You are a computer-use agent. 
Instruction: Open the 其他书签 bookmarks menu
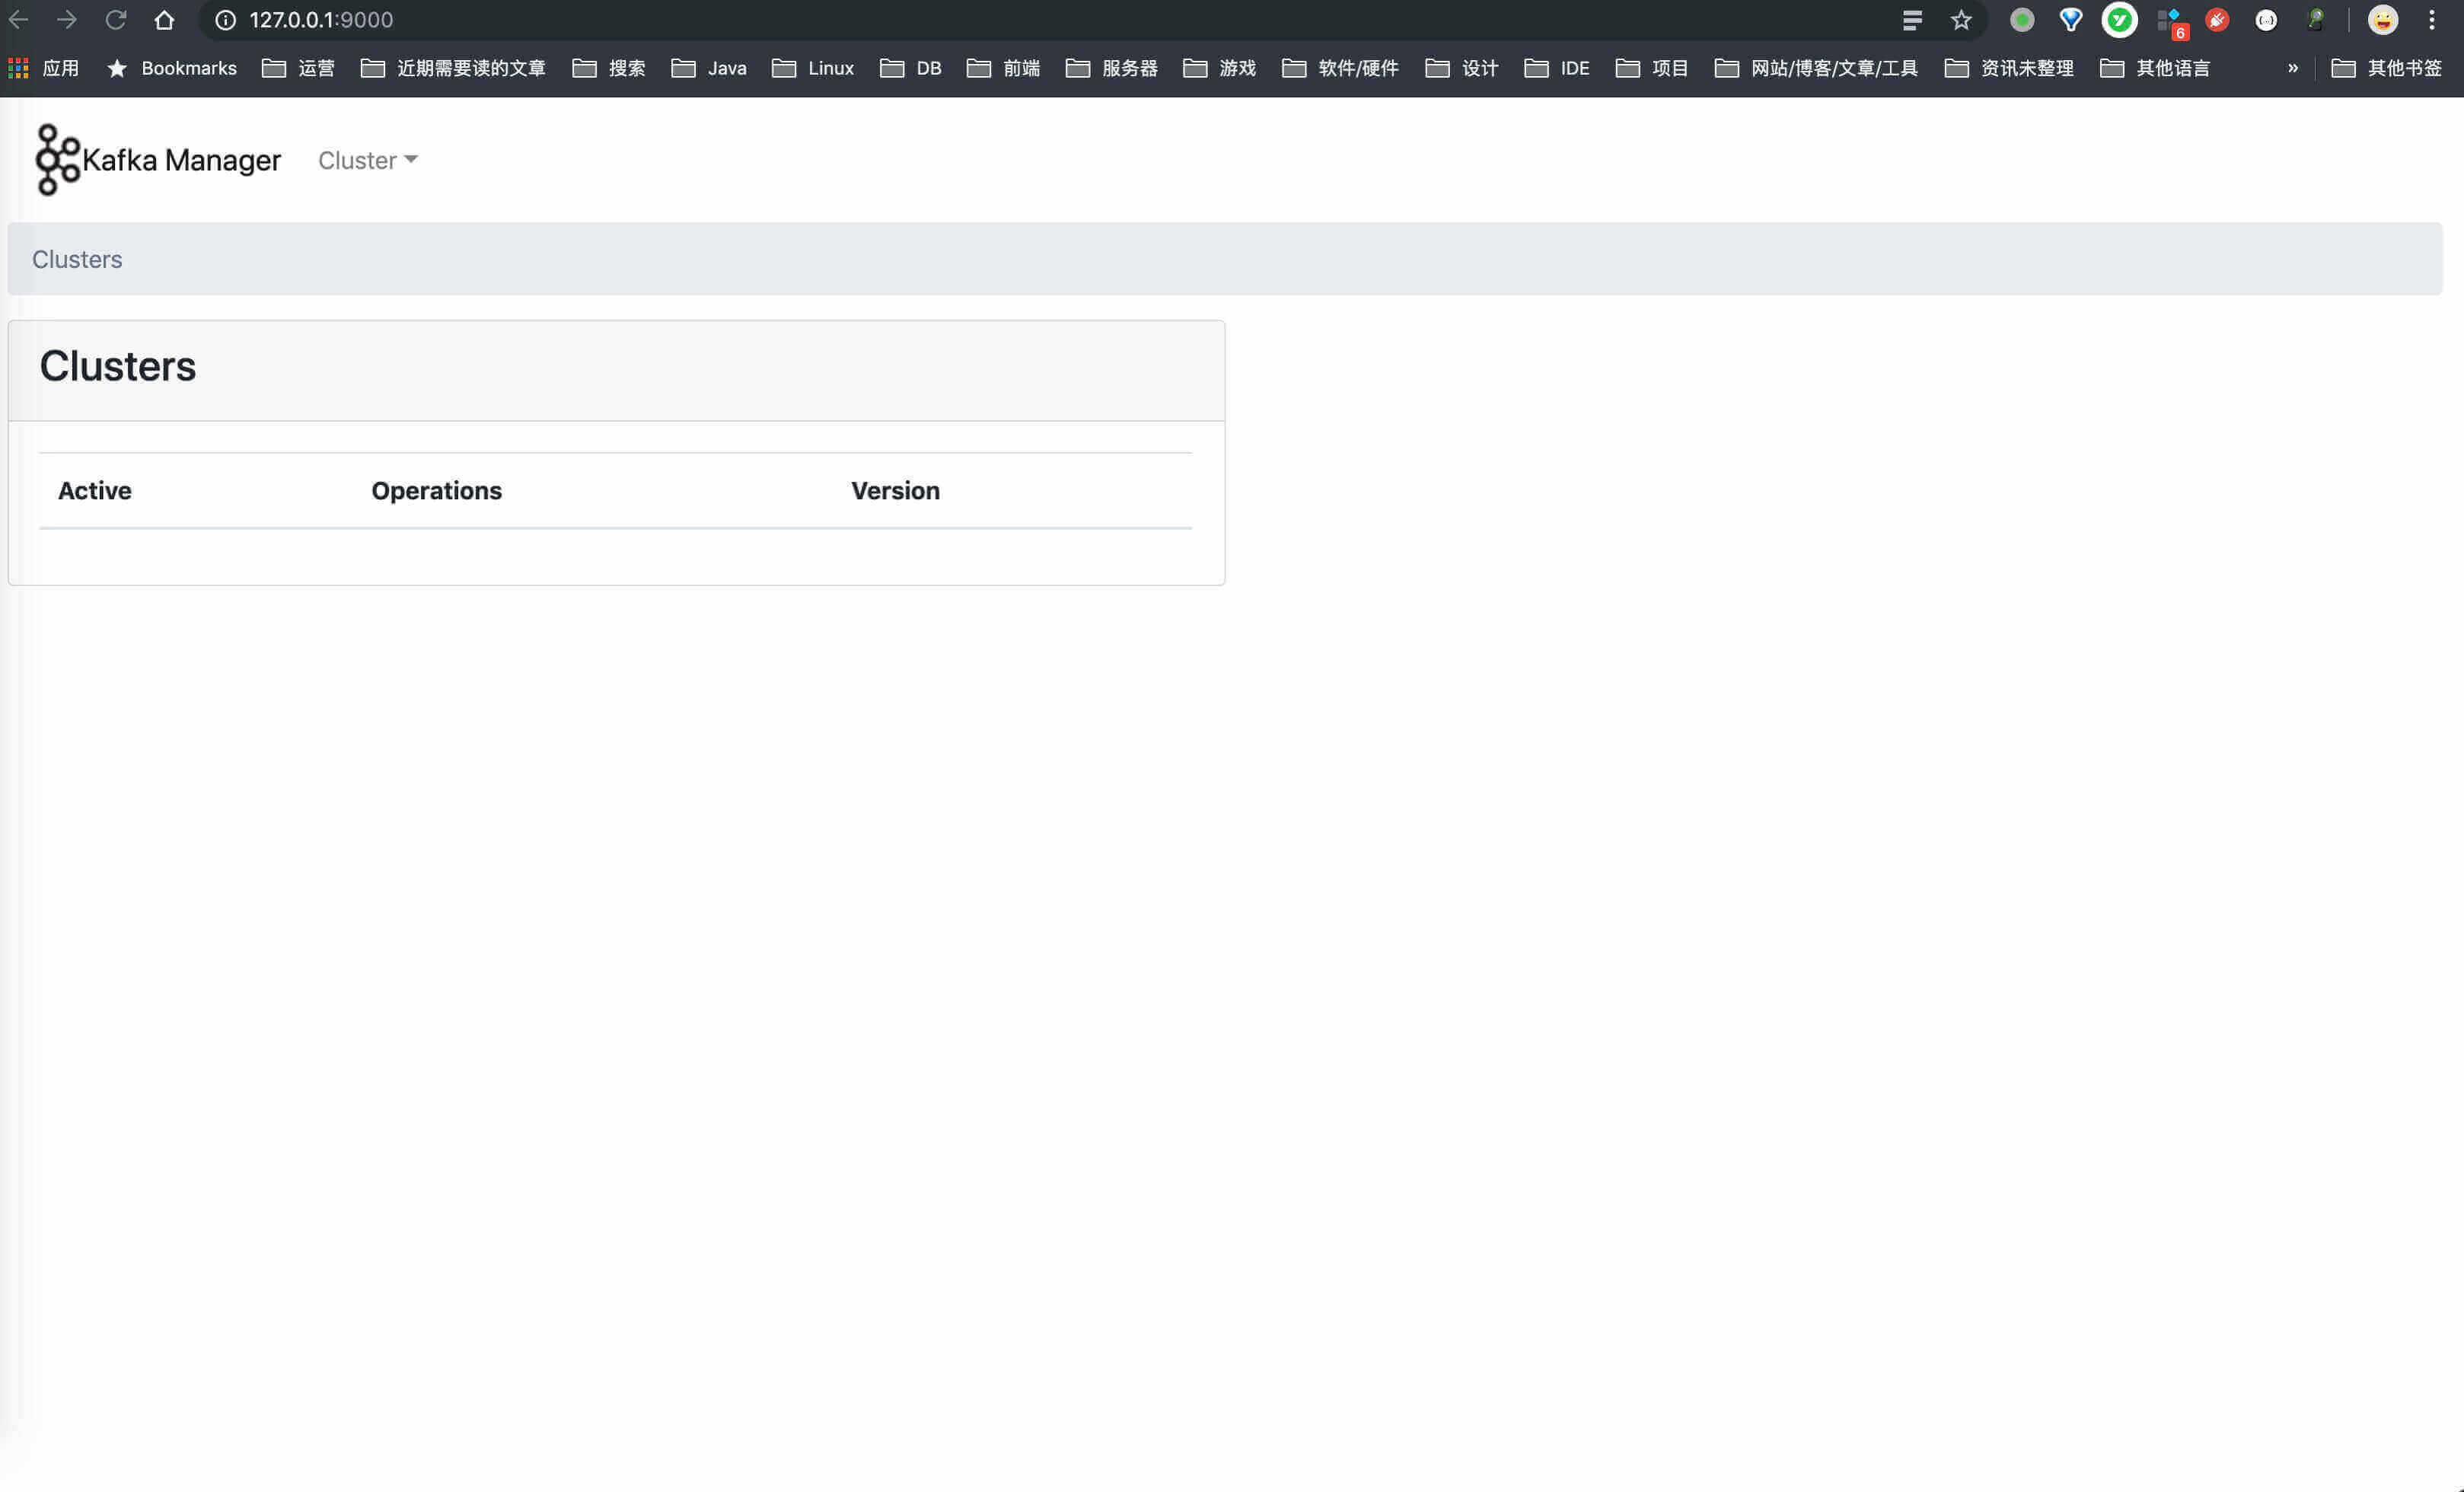point(2403,67)
